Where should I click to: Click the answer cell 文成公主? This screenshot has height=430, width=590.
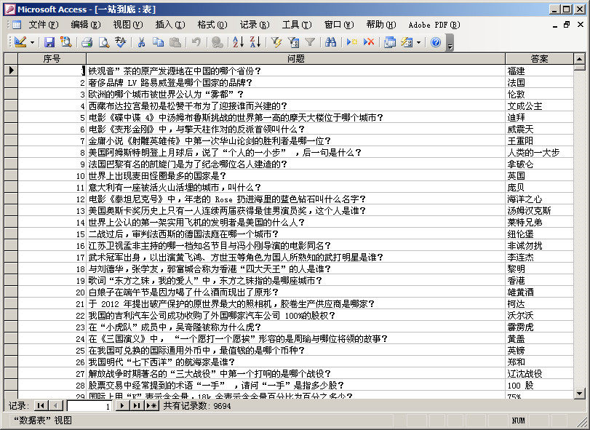[540, 105]
